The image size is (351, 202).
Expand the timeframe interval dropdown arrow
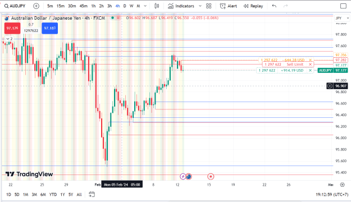click(x=145, y=6)
